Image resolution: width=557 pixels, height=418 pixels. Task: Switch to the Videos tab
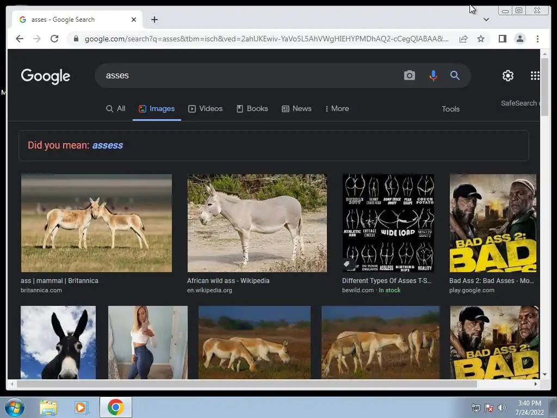pos(205,108)
